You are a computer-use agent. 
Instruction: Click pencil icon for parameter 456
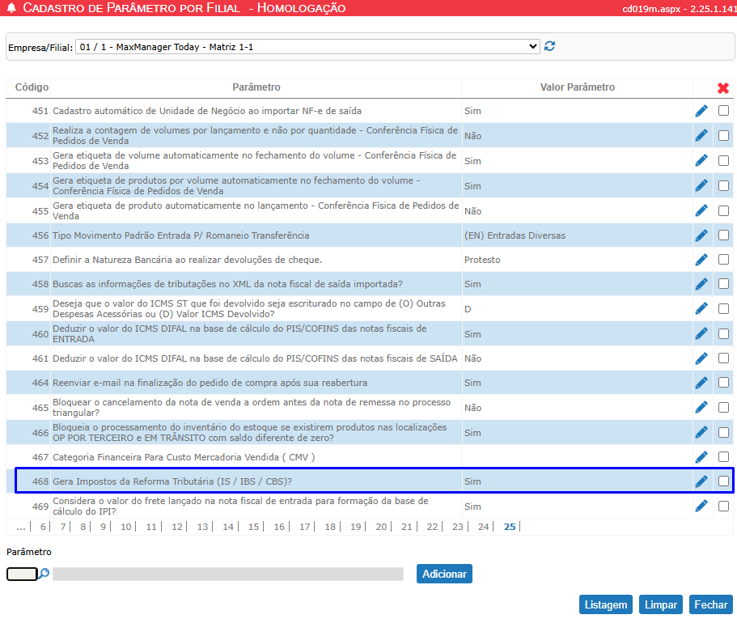click(x=701, y=235)
